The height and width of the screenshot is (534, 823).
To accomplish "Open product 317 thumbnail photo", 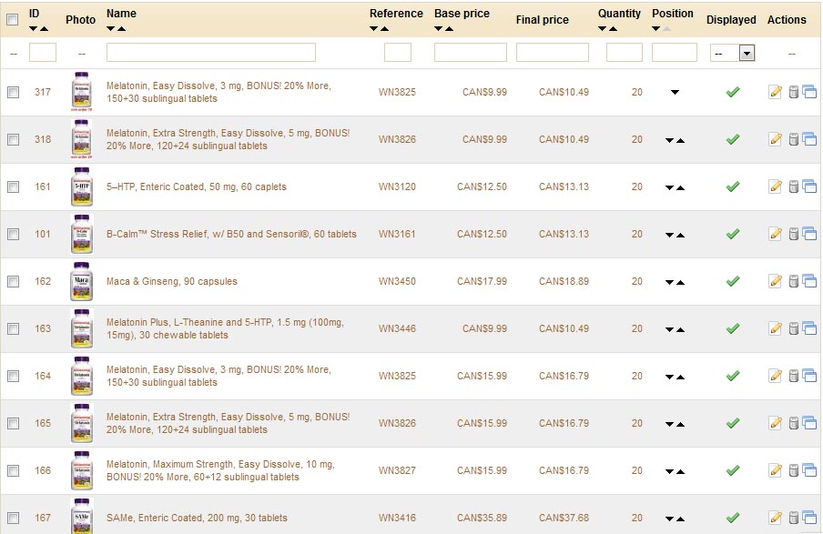I will pos(81,91).
